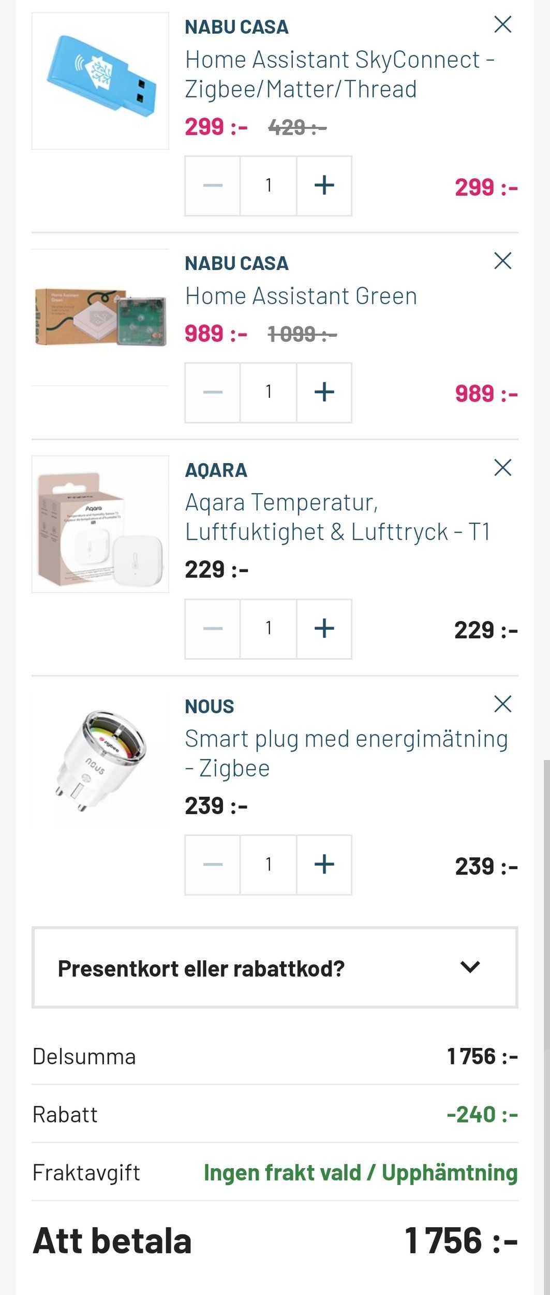Screen dimensions: 550x1295
Task: Remove Aqara temperature sensor from cart
Action: point(502,467)
